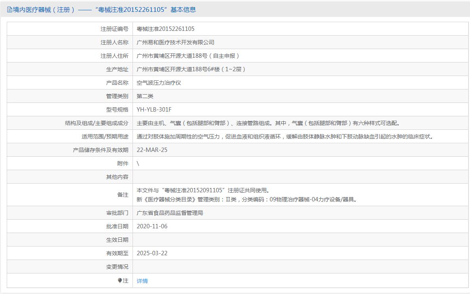Screen dimensions: 470x294
Task: Select approving authority 广东省食品药品监督管理局
Action: 170,213
